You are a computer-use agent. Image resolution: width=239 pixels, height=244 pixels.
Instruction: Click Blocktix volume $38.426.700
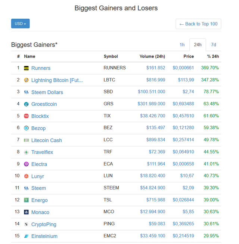(152, 116)
